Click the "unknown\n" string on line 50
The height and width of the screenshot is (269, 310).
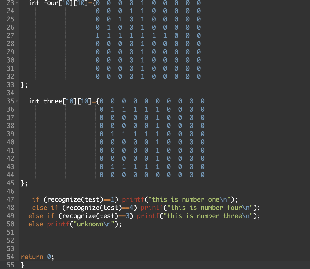(x=94, y=224)
